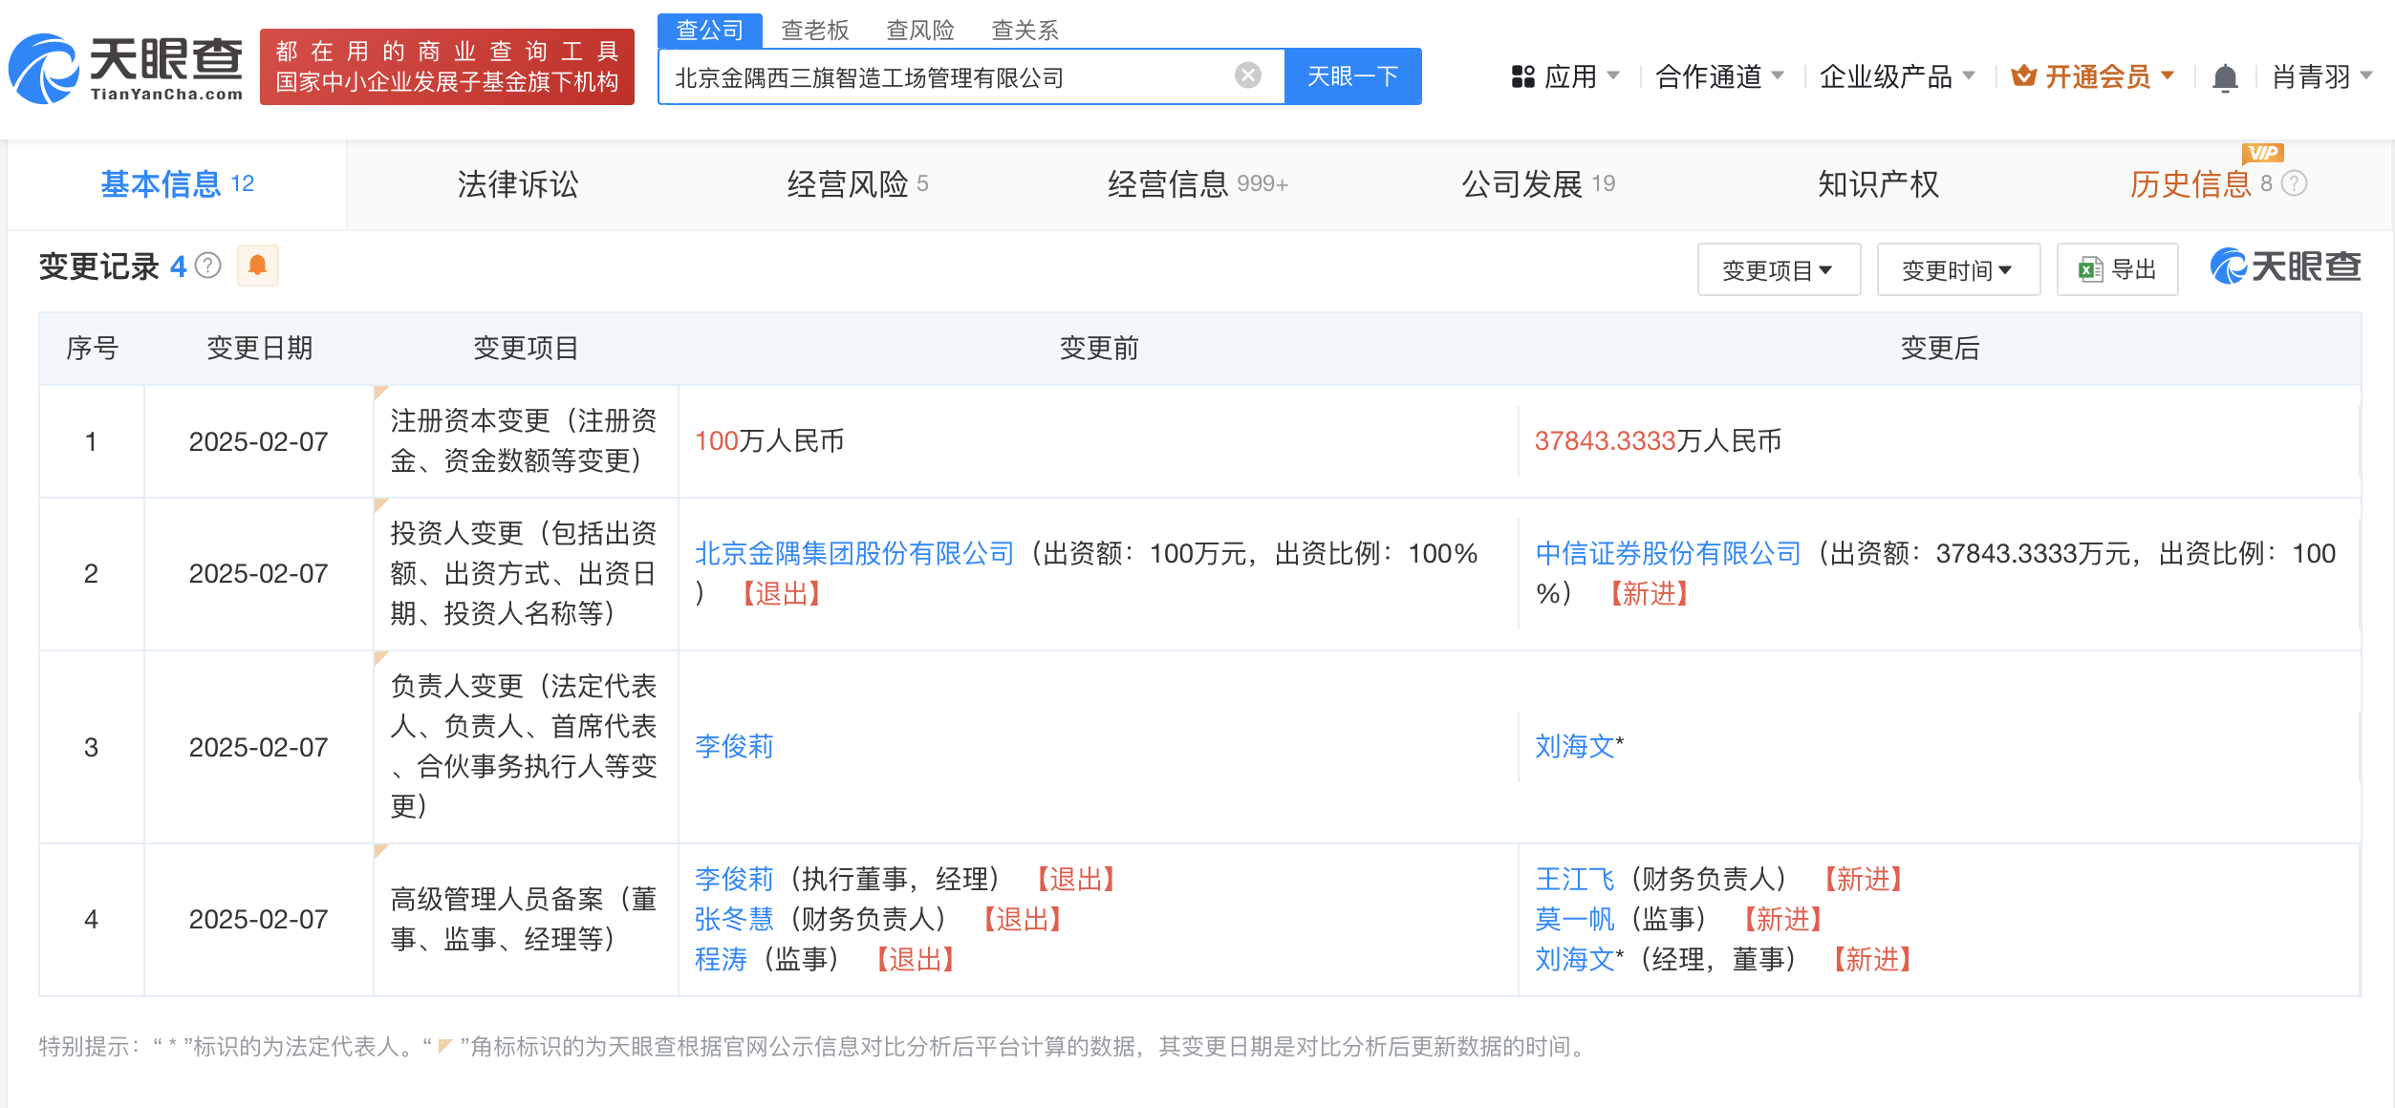Open 刘海文 link in row 3
Screen dimensions: 2395x1108
tap(1575, 746)
